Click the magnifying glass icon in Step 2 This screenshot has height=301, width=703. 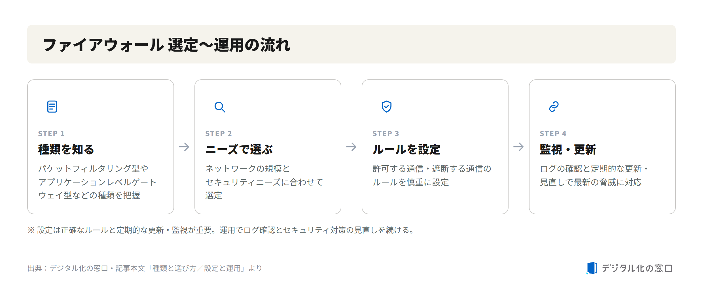(x=220, y=107)
